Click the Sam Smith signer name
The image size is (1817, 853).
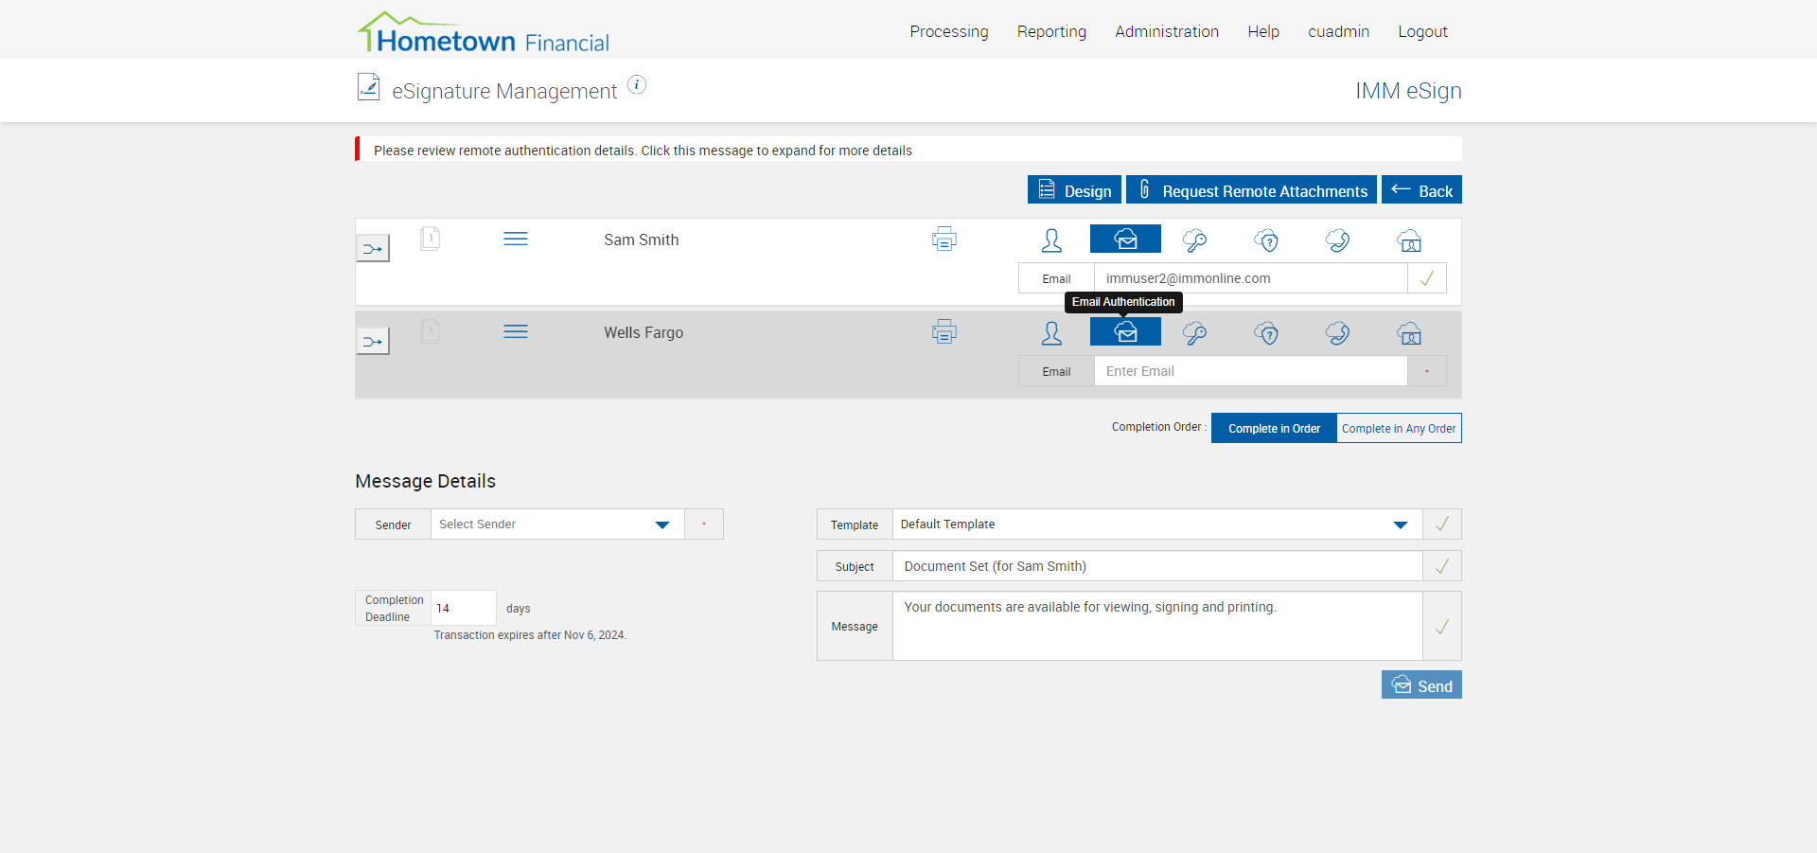click(642, 240)
